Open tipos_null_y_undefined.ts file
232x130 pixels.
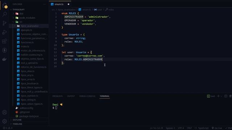point(34,92)
